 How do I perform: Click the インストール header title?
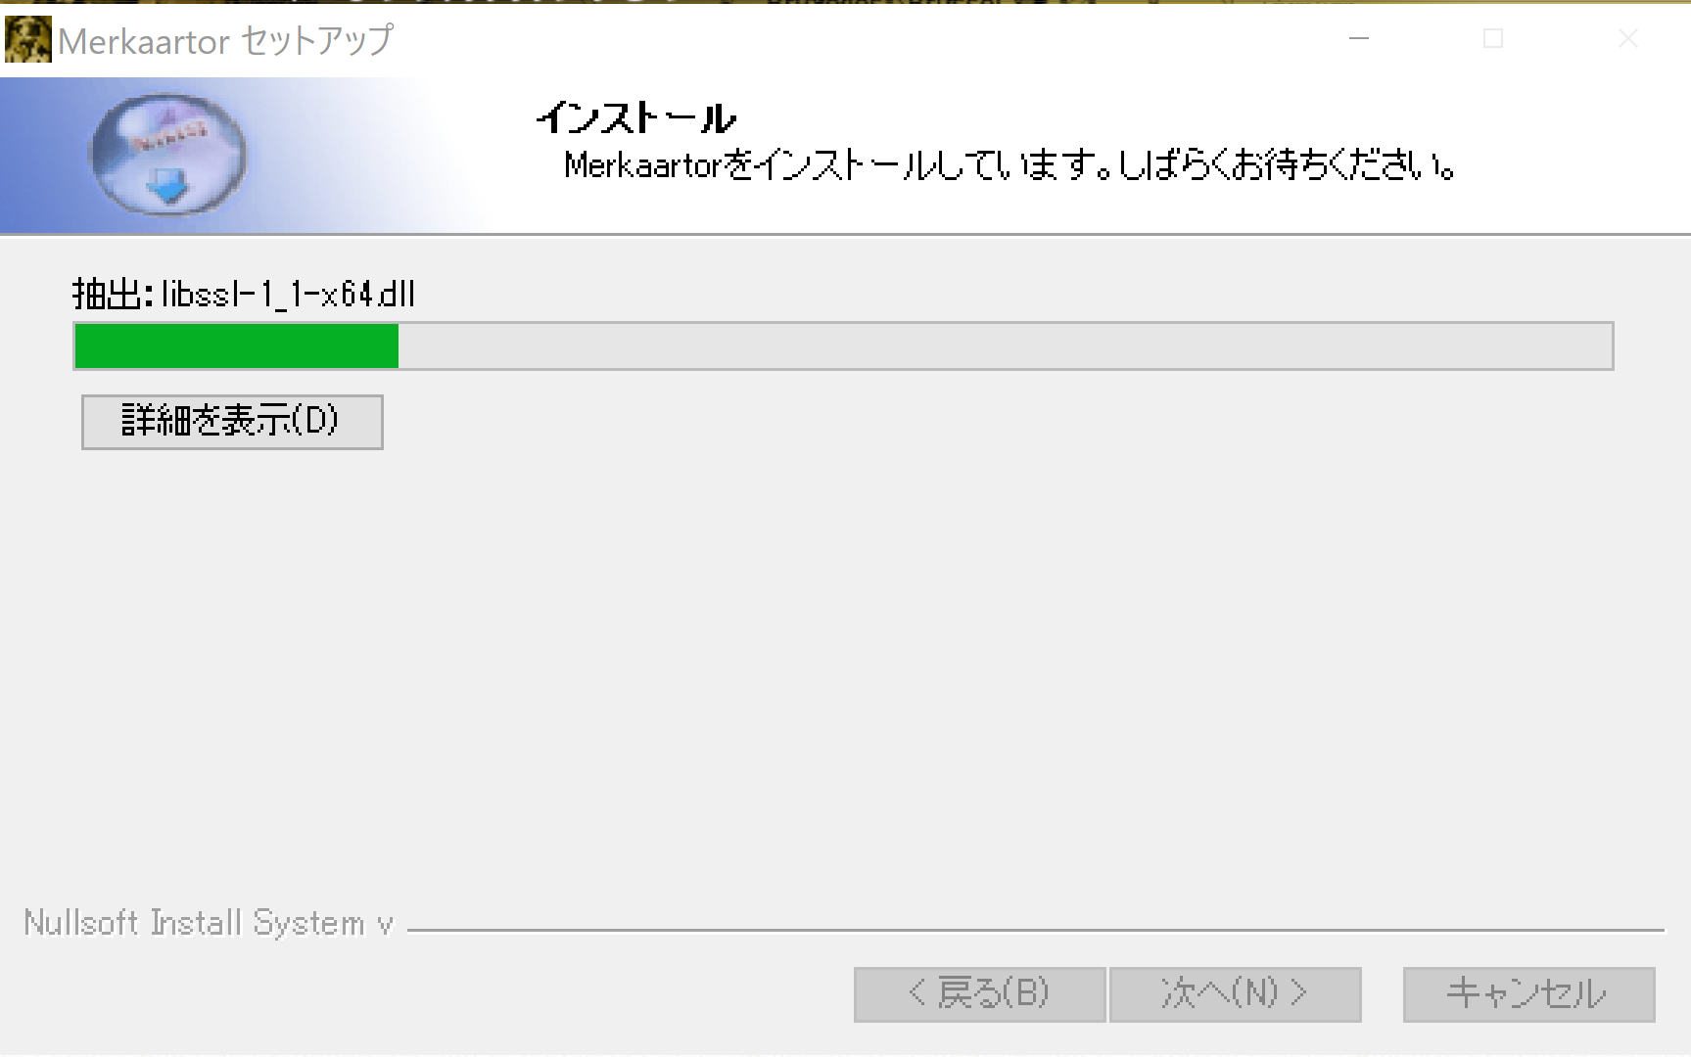[x=635, y=118]
